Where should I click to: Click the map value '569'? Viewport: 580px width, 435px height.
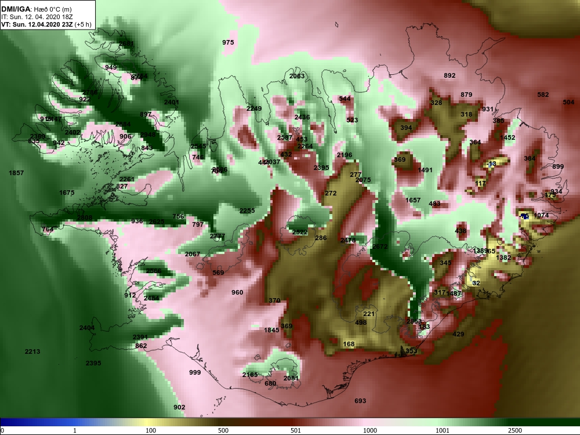(x=218, y=273)
